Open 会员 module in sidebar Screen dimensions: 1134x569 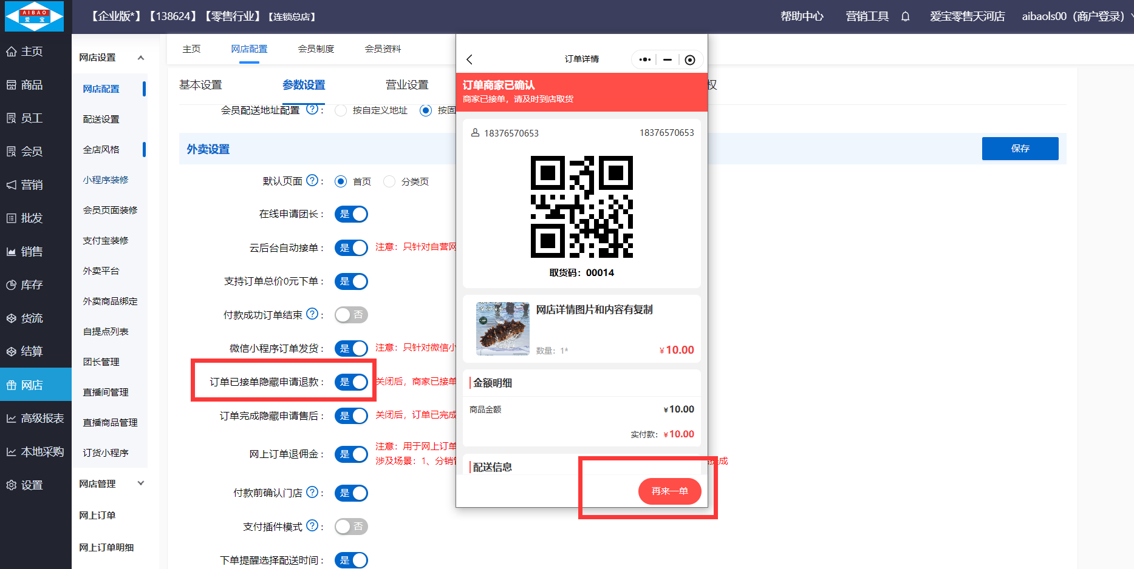(x=36, y=152)
